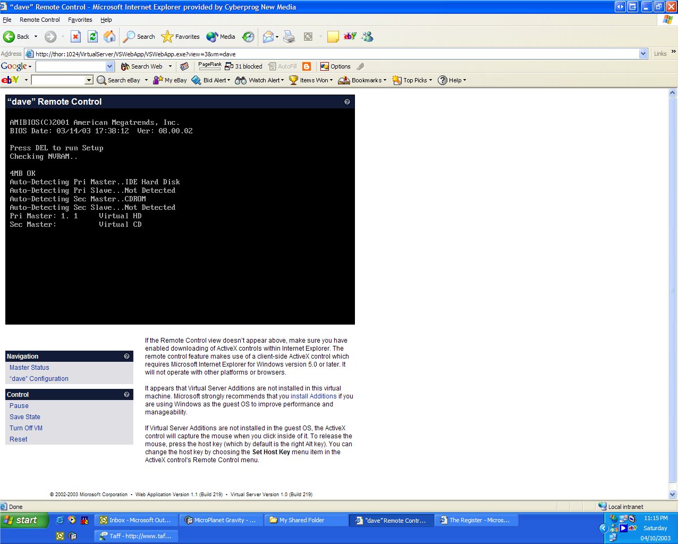Screen dimensions: 678x544
Task: Expand the address bar dropdown arrow
Action: [643, 54]
